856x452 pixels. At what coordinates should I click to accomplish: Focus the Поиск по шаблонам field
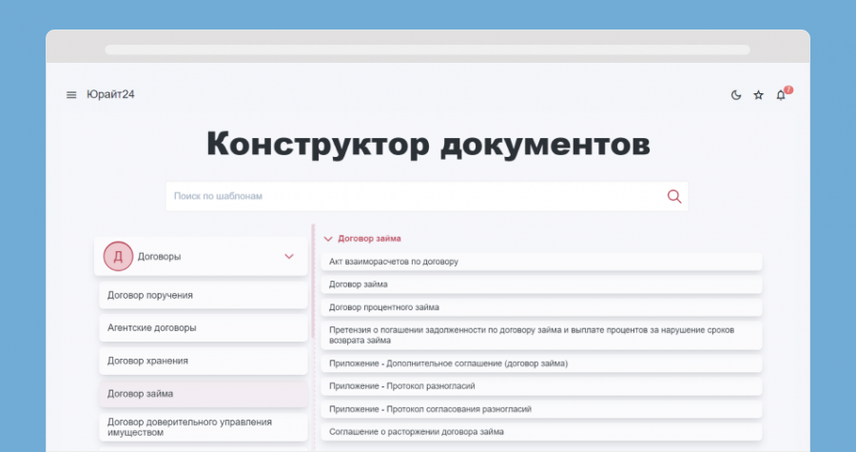tap(427, 197)
